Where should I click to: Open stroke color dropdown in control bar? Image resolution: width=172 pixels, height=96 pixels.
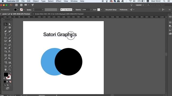point(24,10)
